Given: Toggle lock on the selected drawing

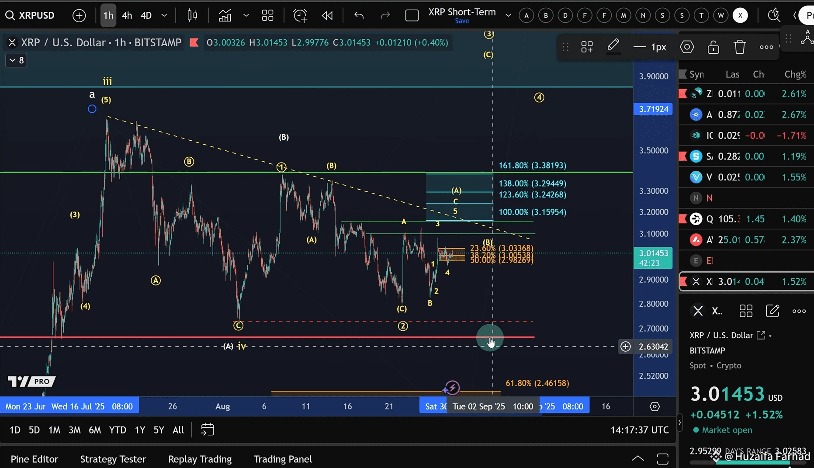Looking at the screenshot, I should [x=713, y=47].
